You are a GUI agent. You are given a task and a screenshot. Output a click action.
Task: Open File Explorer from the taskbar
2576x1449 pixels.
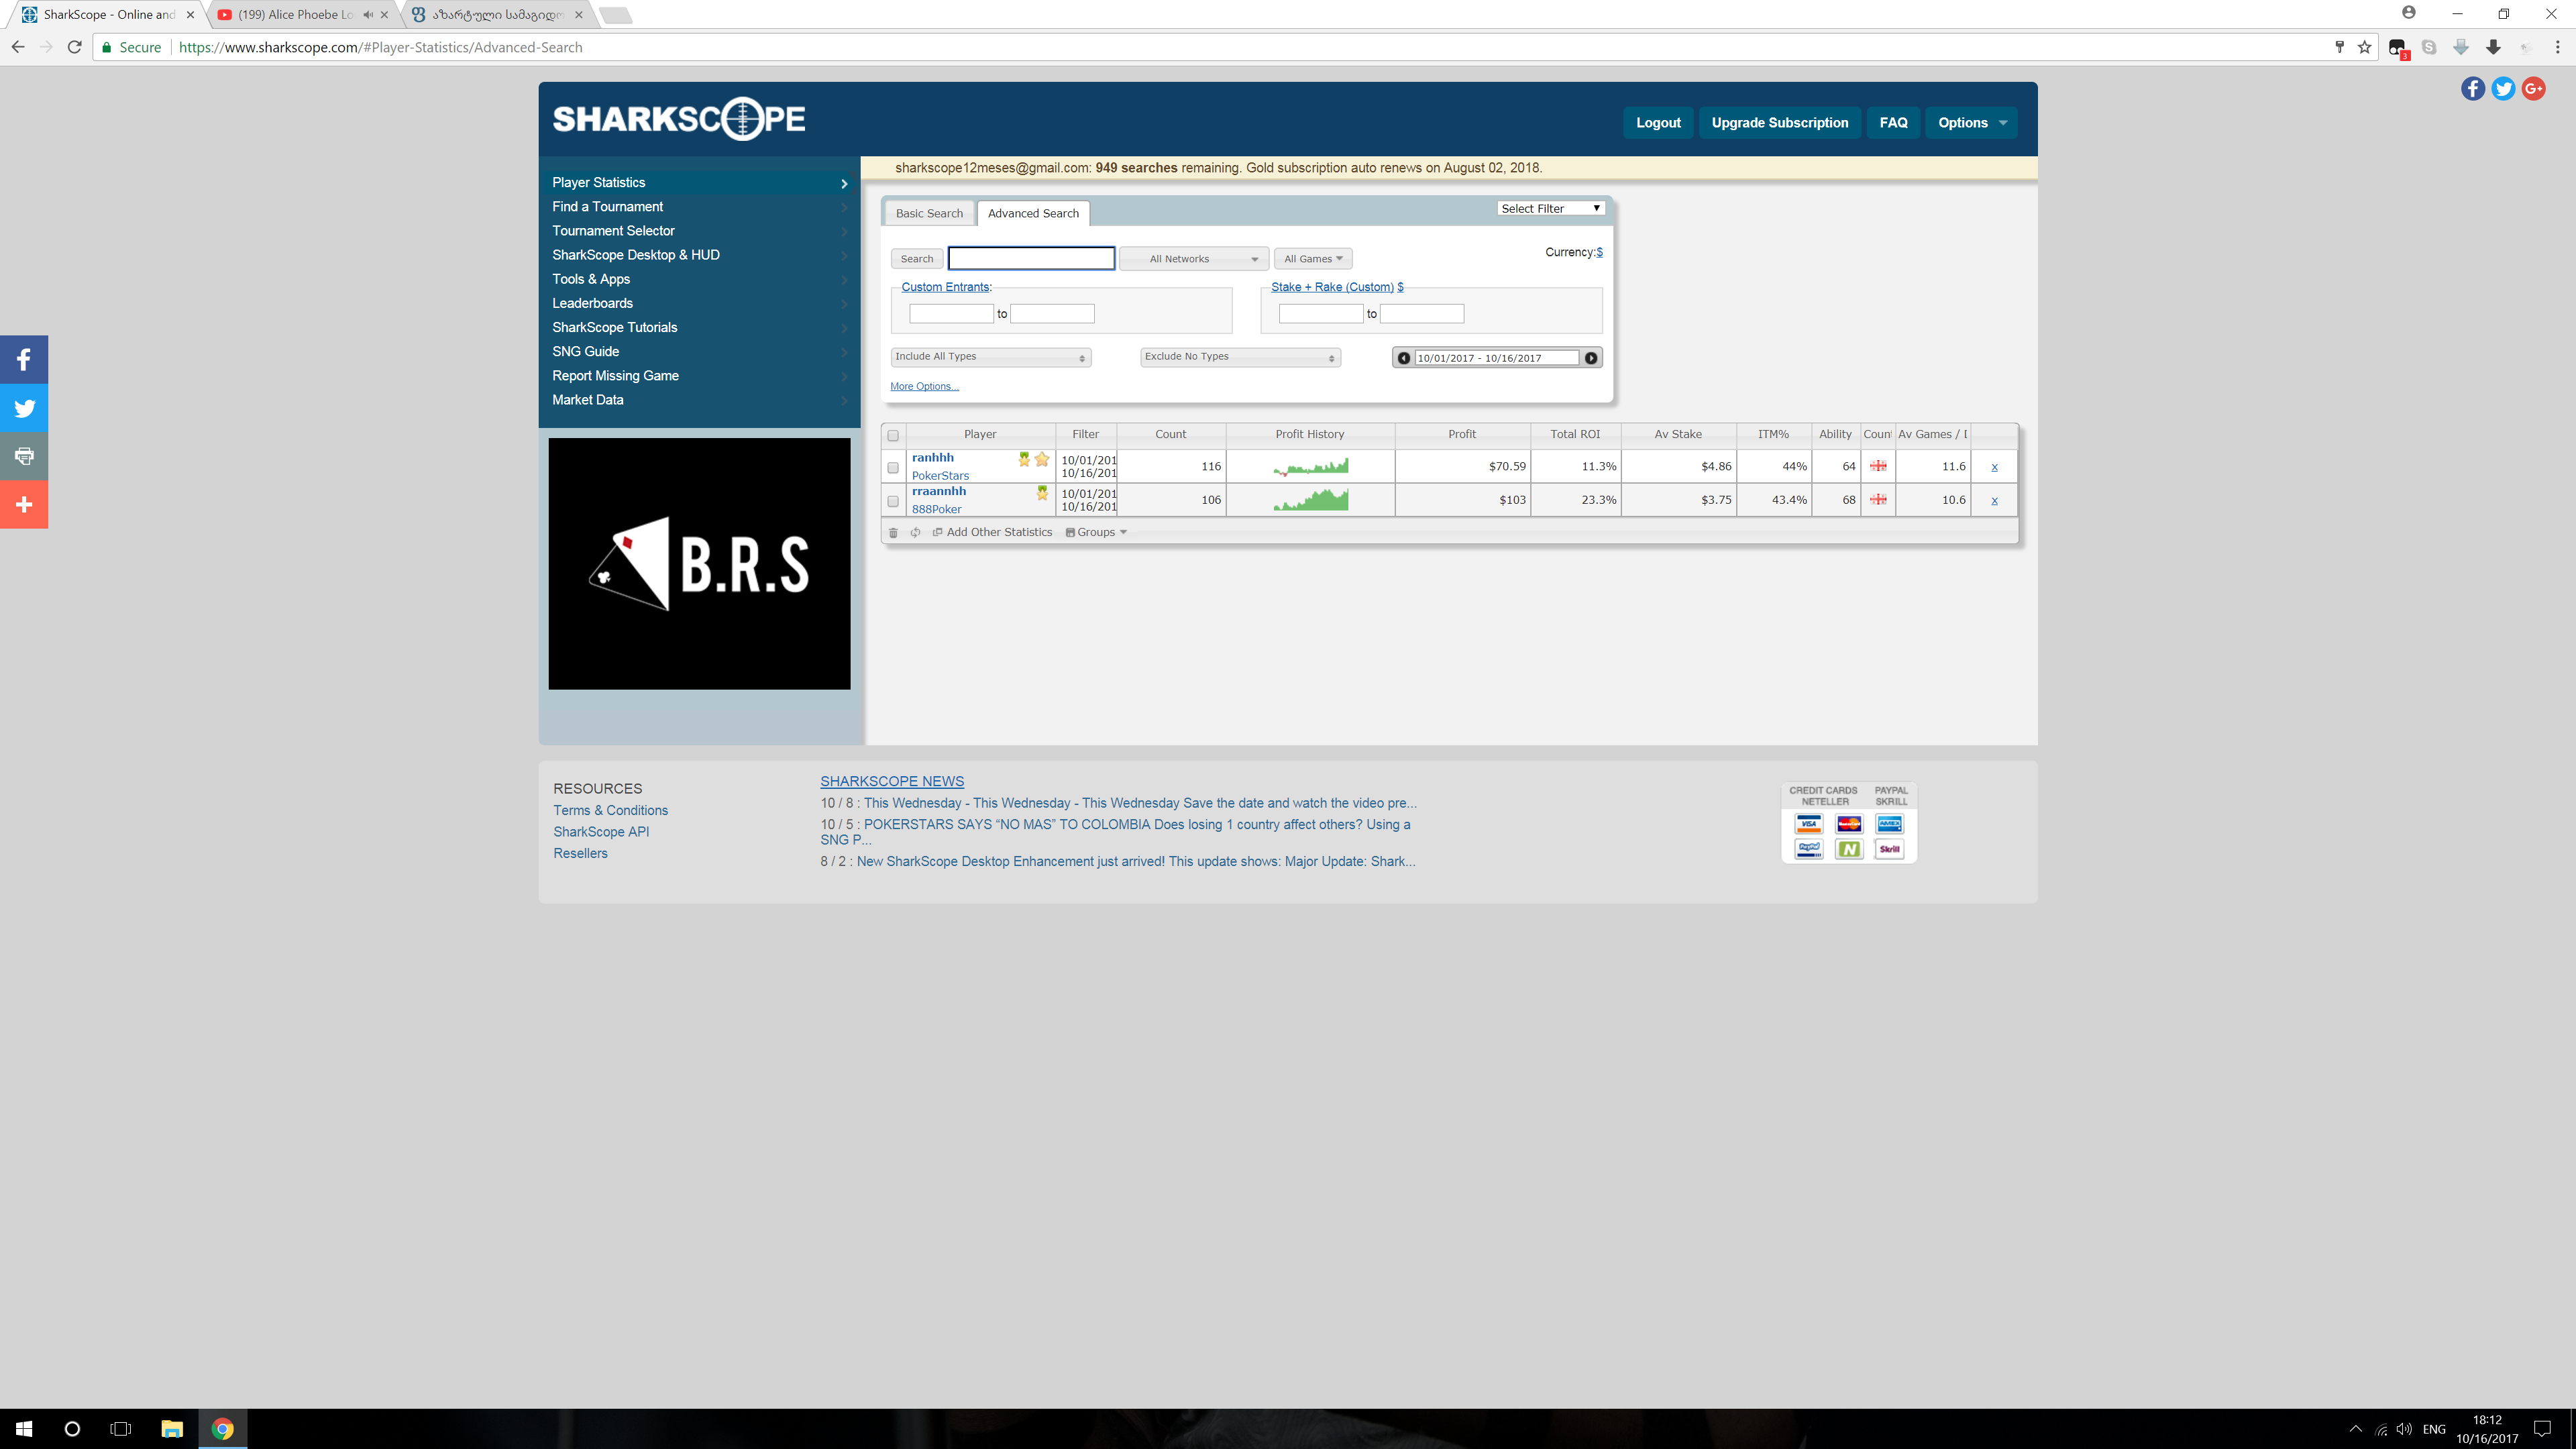[172, 1429]
